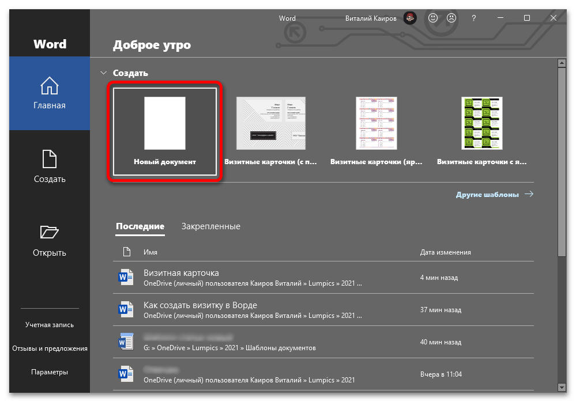Click the Word file icon of Как создать визитку в Ворде
Image resolution: width=576 pixels, height=402 pixels.
point(126,309)
